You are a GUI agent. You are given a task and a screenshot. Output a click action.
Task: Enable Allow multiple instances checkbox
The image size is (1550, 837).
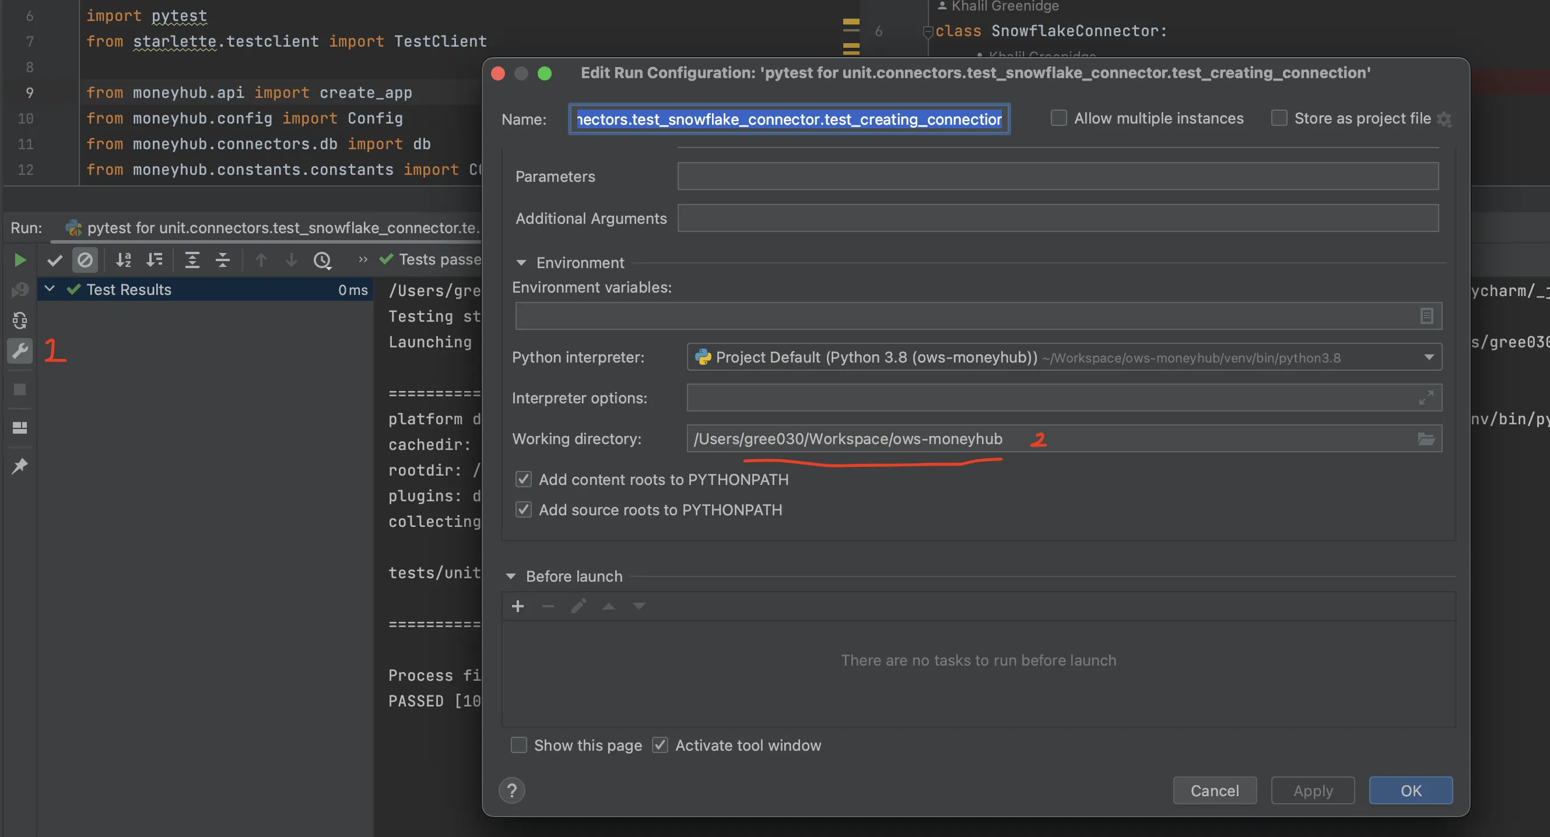1058,118
